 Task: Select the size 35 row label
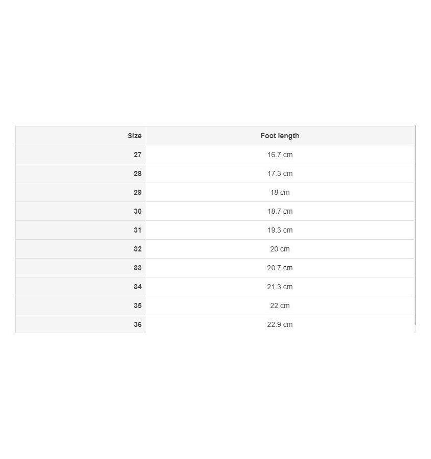coord(138,305)
